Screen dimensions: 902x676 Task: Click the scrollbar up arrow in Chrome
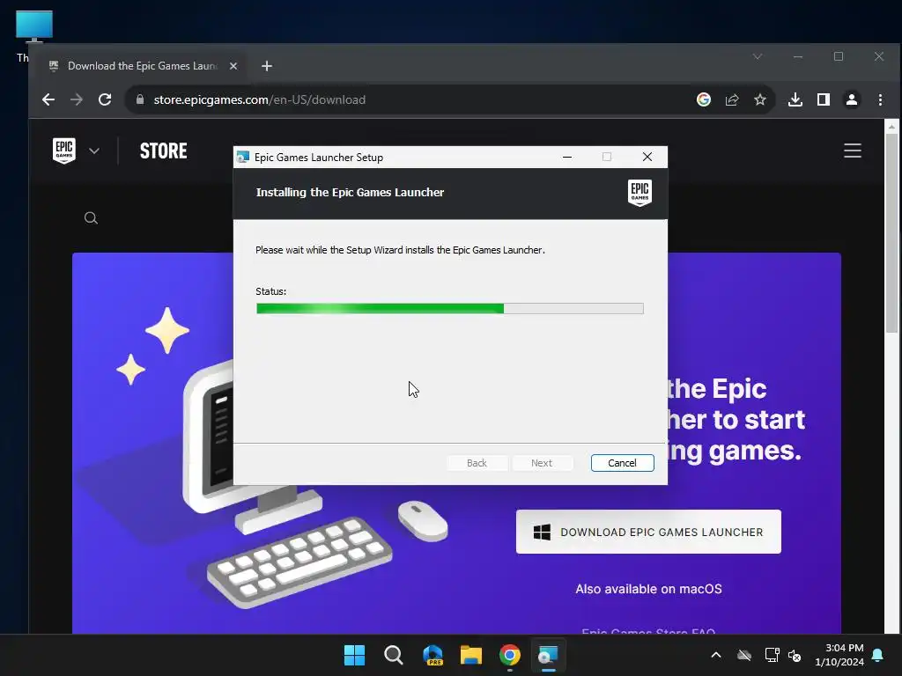coord(891,126)
